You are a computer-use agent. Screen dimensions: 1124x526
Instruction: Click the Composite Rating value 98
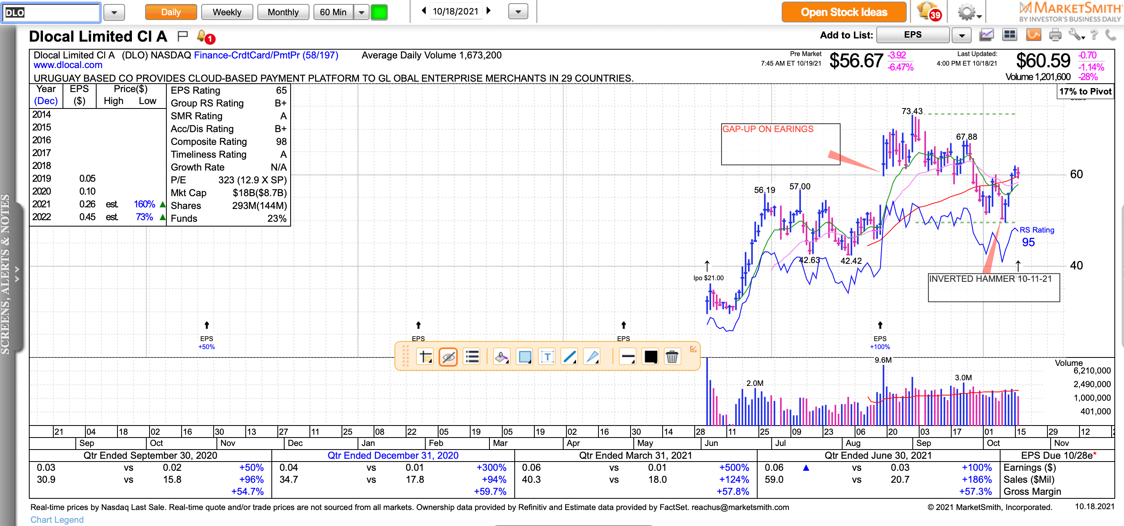(281, 142)
